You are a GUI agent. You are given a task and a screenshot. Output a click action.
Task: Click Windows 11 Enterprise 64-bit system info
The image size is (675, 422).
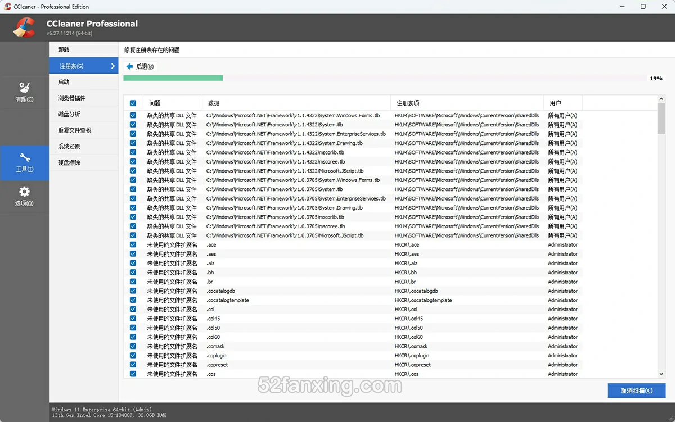click(101, 410)
